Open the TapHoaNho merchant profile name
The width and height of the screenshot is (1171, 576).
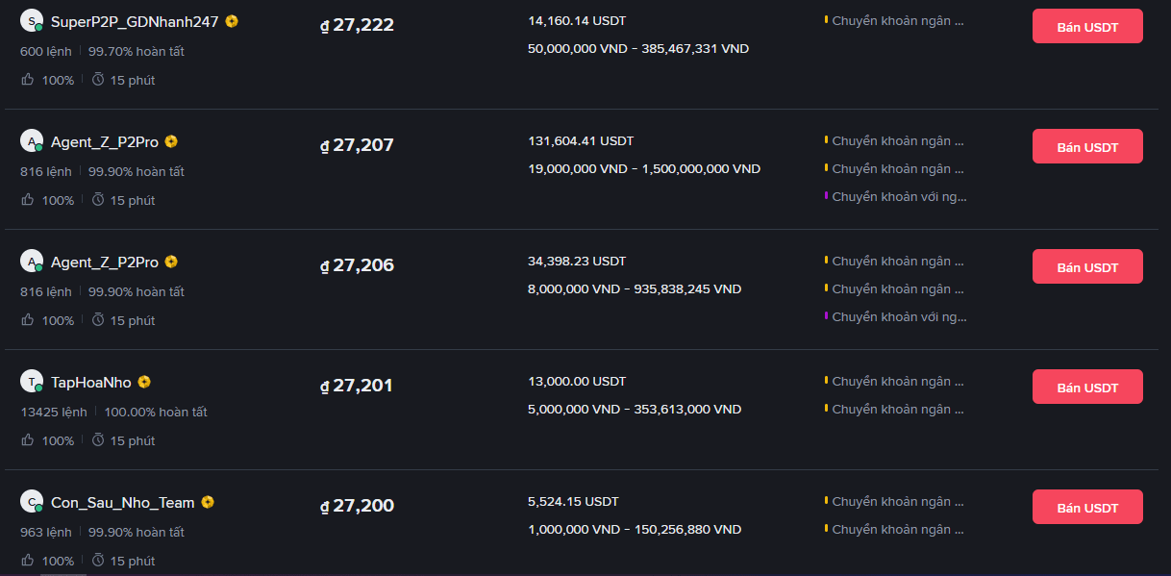click(91, 382)
